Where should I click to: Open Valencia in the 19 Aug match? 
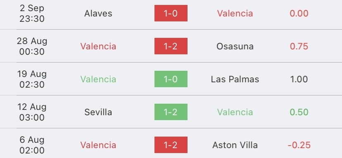click(x=98, y=79)
